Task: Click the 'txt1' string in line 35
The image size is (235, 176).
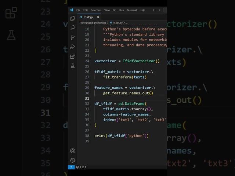Action: [125, 120]
